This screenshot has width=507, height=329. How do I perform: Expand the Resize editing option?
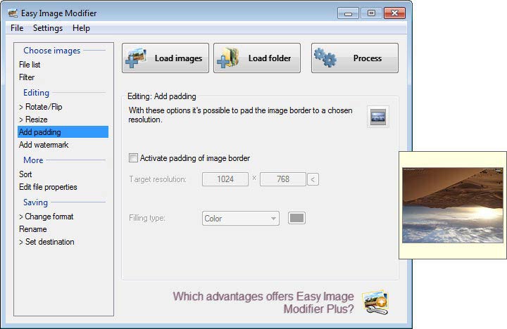click(33, 120)
